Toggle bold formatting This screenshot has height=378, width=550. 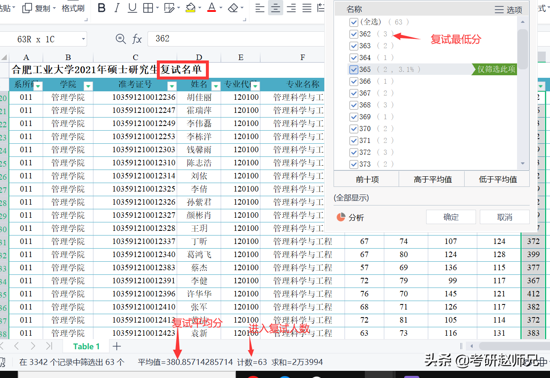101,8
